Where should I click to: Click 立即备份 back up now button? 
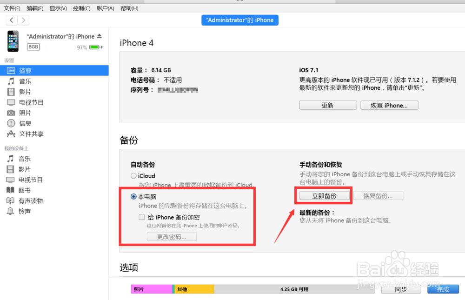(325, 196)
